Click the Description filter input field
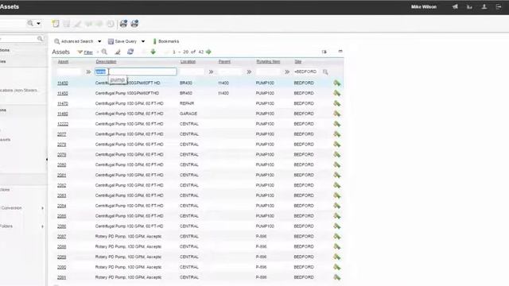509x286 pixels. [136, 71]
